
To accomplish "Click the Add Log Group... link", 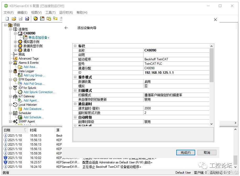I will [x=34, y=75].
